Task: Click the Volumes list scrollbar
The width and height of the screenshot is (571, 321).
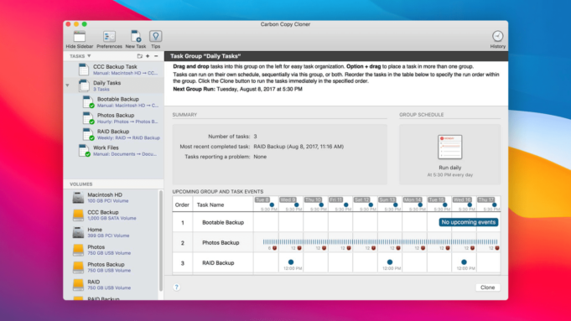Action: (161, 241)
